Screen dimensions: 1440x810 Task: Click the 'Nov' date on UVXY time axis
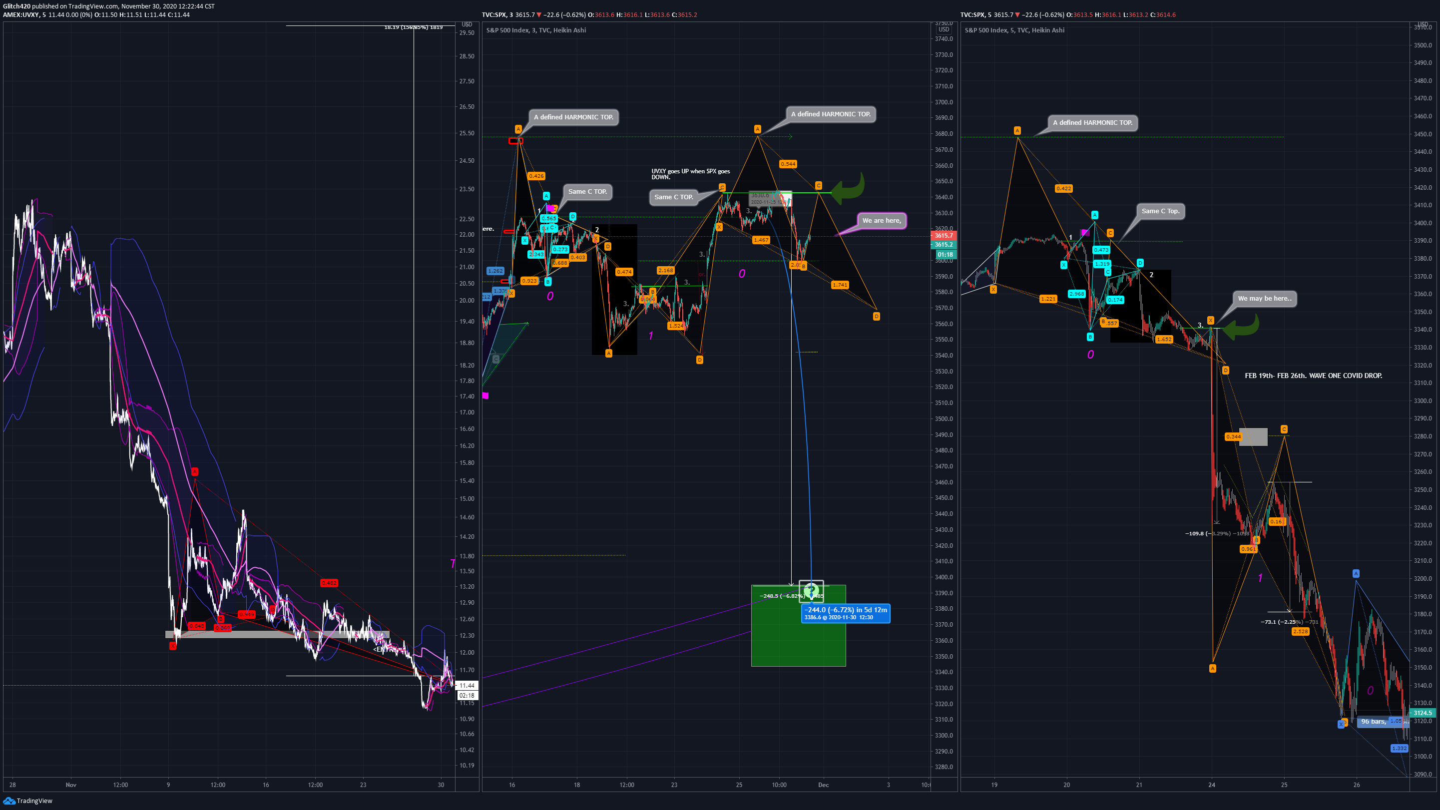pyautogui.click(x=71, y=786)
